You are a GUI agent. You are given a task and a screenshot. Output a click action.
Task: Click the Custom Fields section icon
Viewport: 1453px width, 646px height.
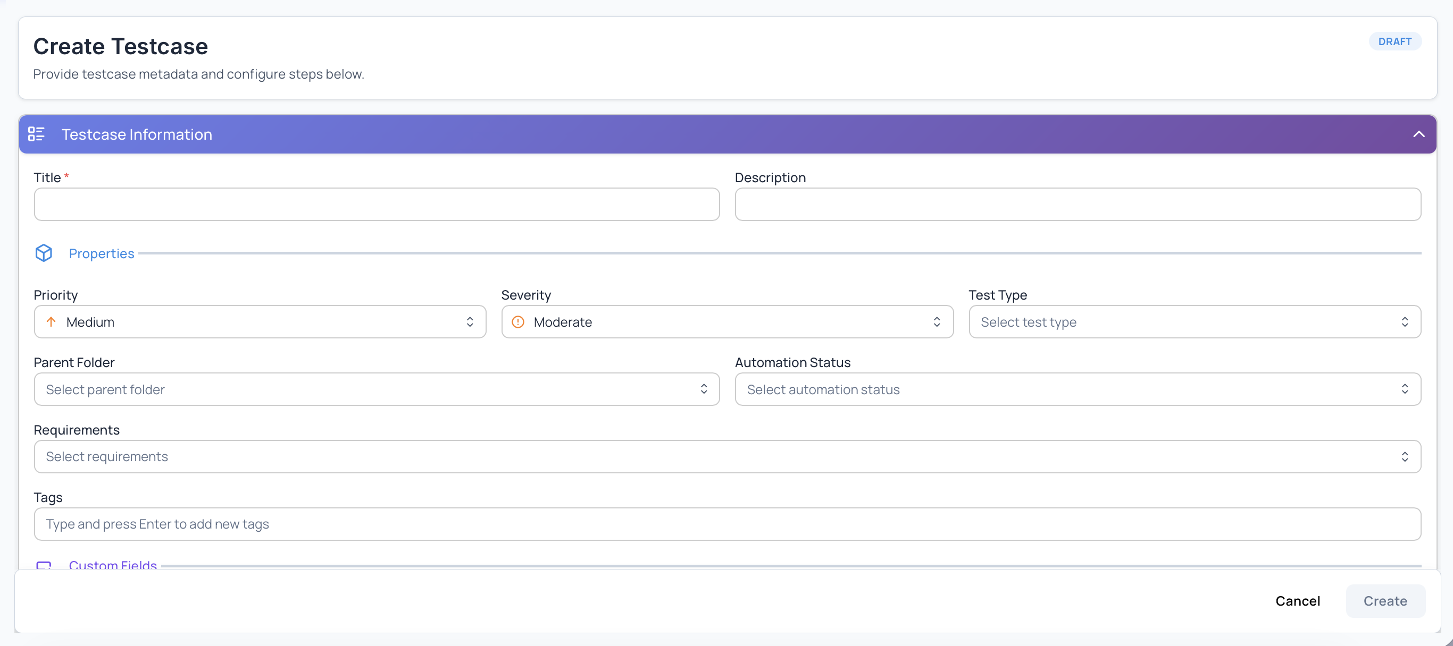pos(44,566)
